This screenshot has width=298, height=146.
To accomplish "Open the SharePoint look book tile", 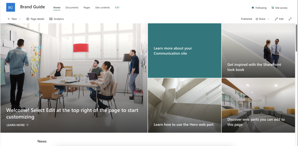I will [x=258, y=50].
